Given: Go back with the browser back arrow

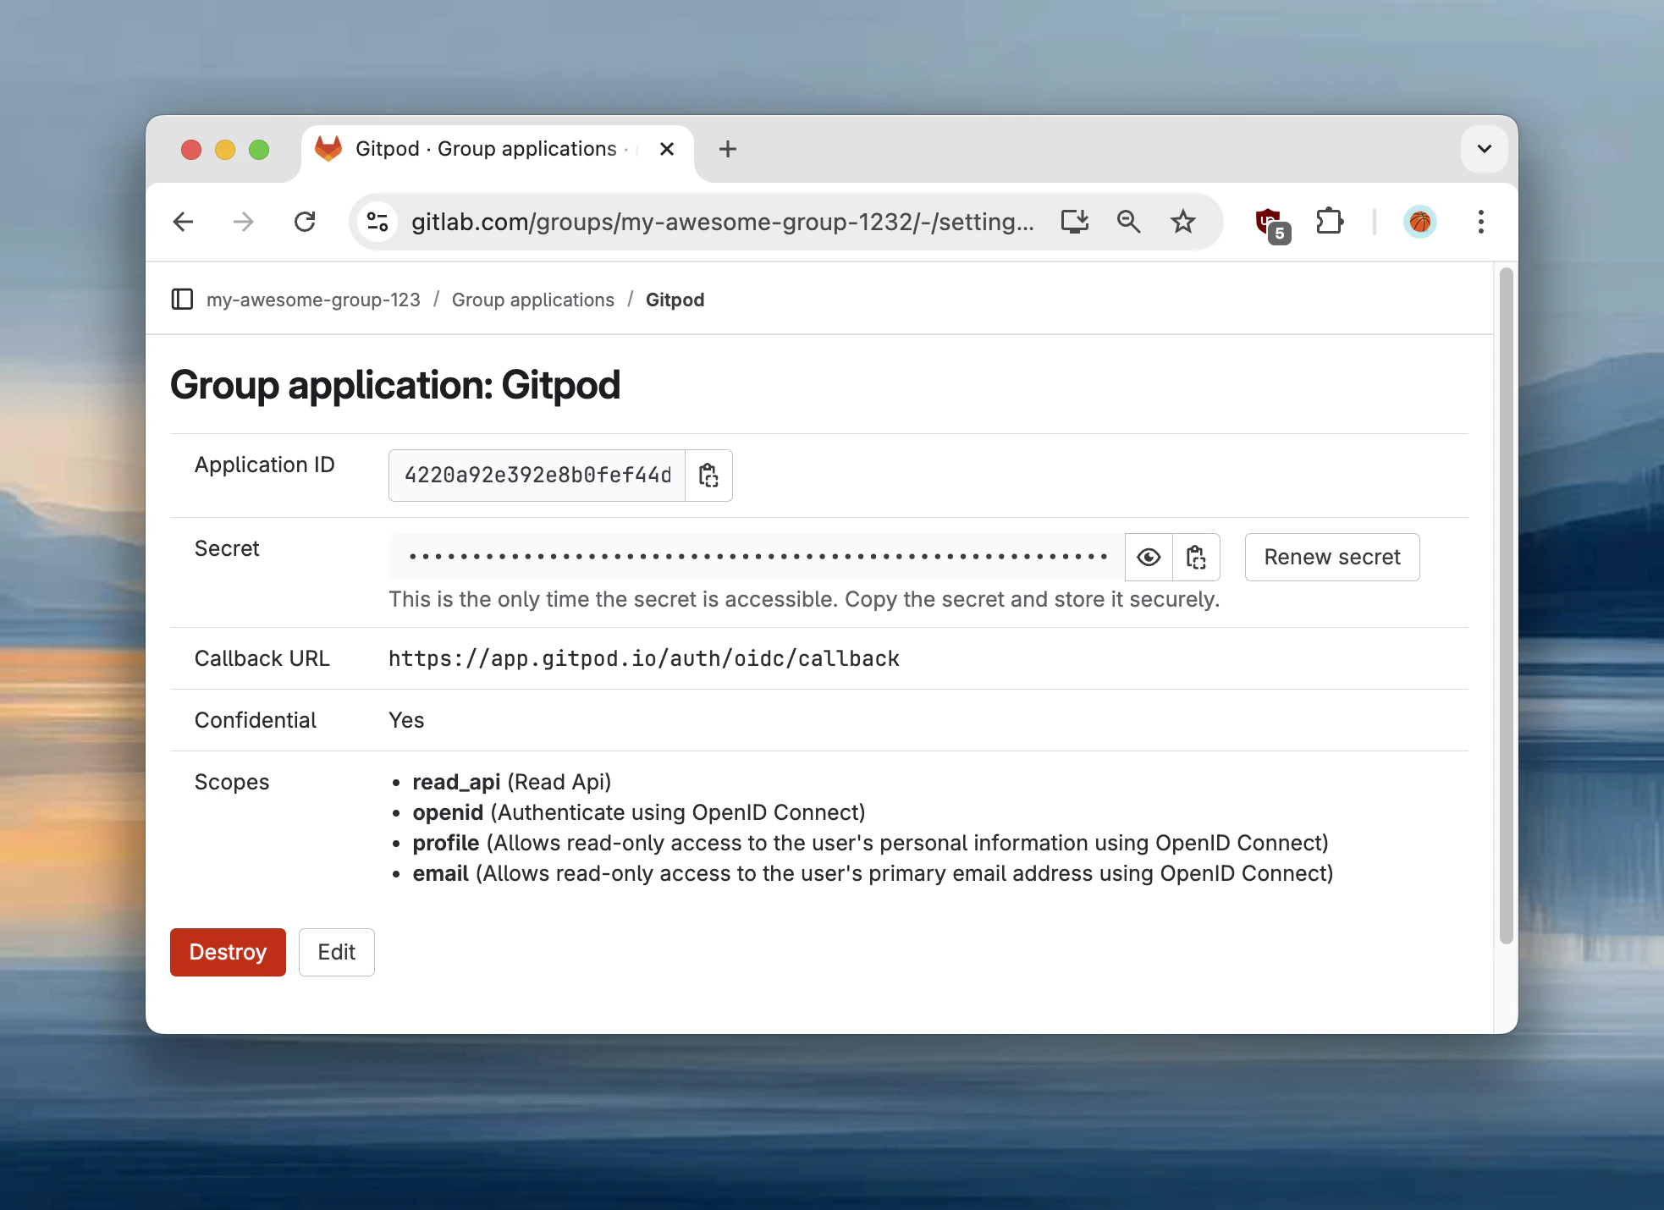Looking at the screenshot, I should [x=183, y=222].
